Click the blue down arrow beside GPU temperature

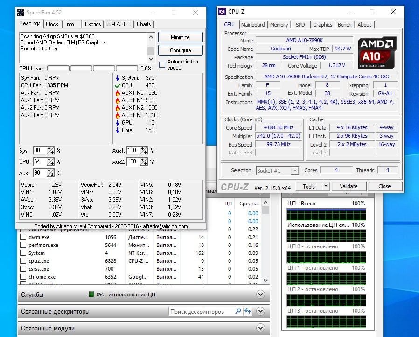click(118, 123)
